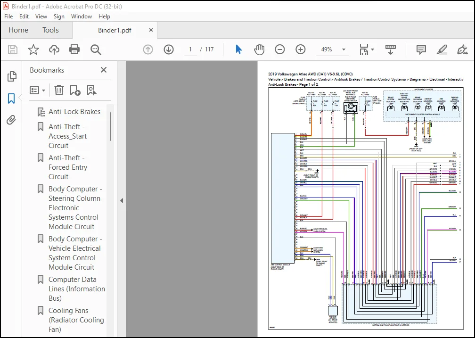This screenshot has width=475, height=338.
Task: Click the Fit page width tool
Action: [364, 49]
